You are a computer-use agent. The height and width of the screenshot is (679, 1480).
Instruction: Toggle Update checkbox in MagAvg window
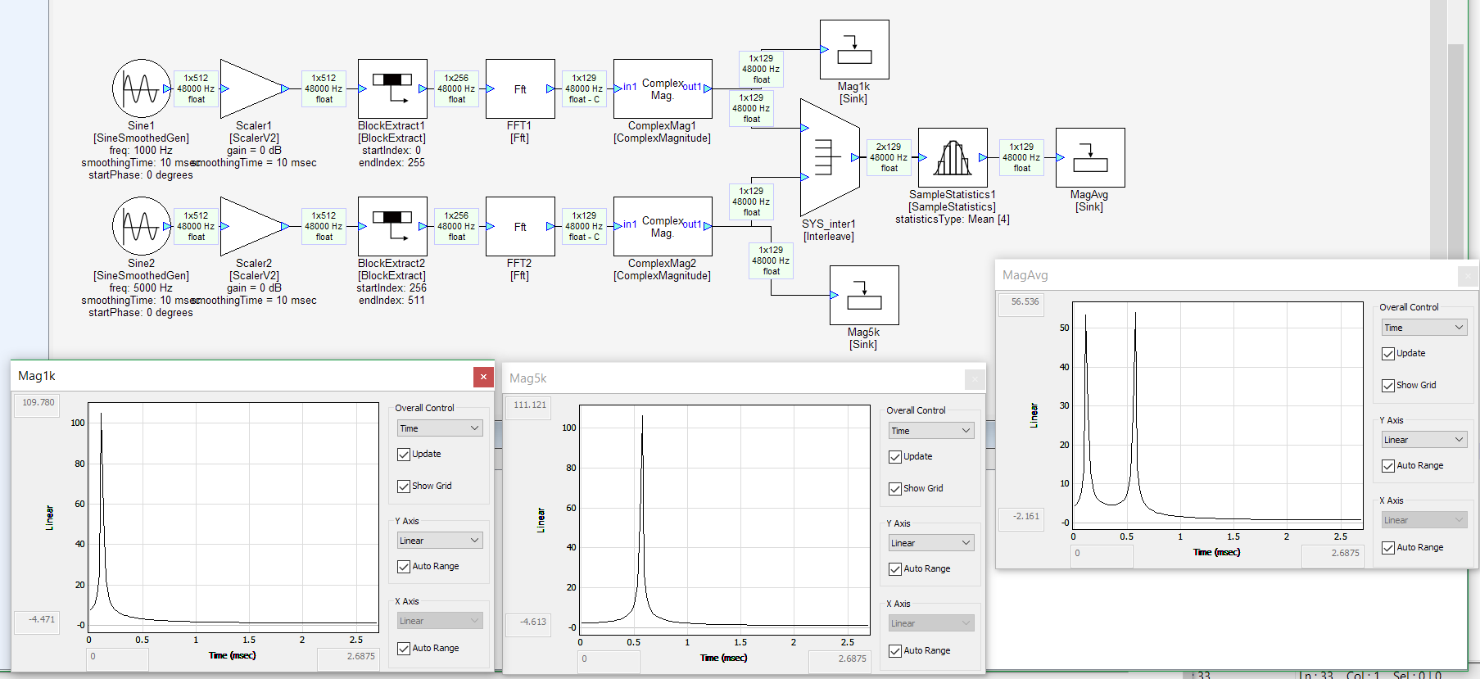[x=1388, y=354]
